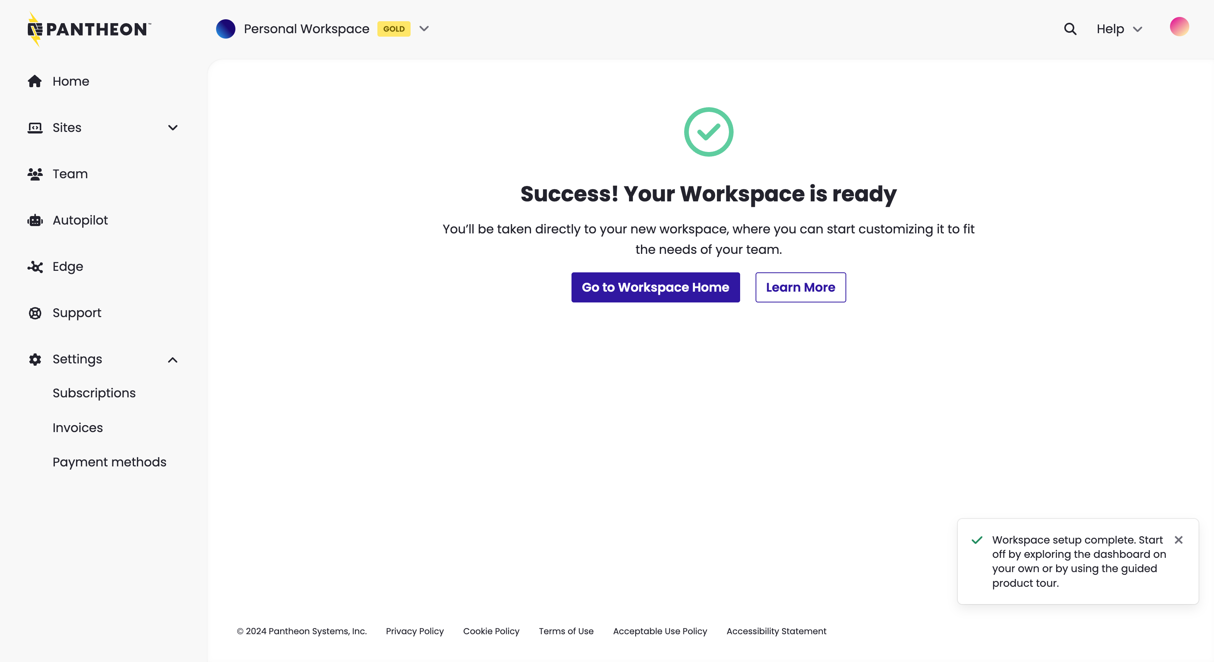Click the Edge network icon

[x=35, y=266]
